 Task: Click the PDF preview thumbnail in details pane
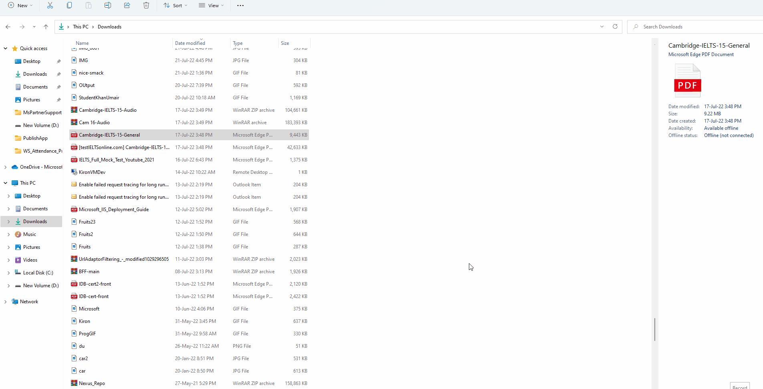point(688,81)
